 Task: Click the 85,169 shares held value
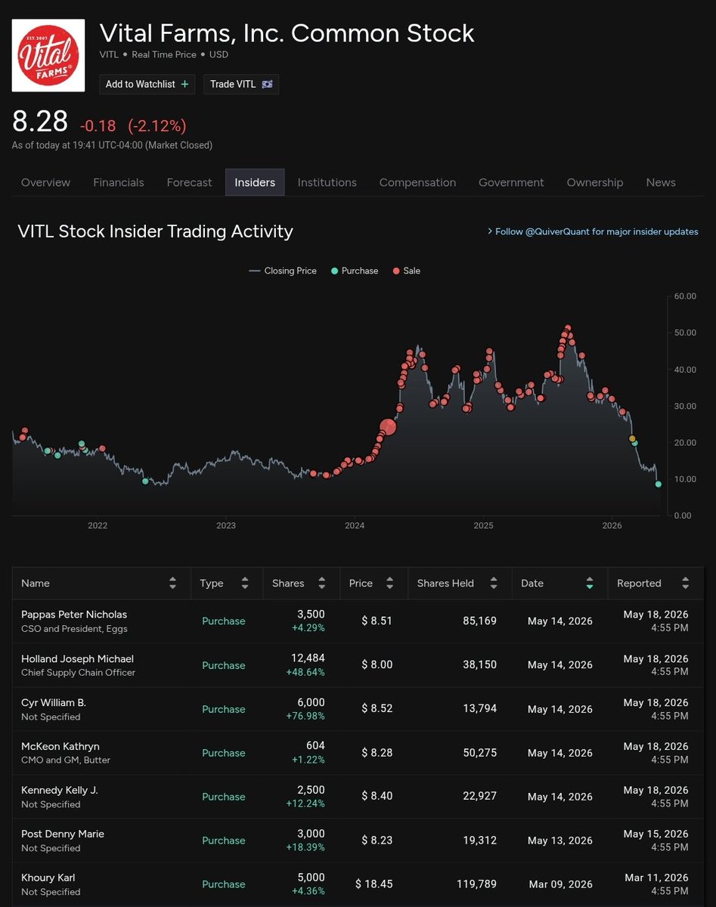479,621
